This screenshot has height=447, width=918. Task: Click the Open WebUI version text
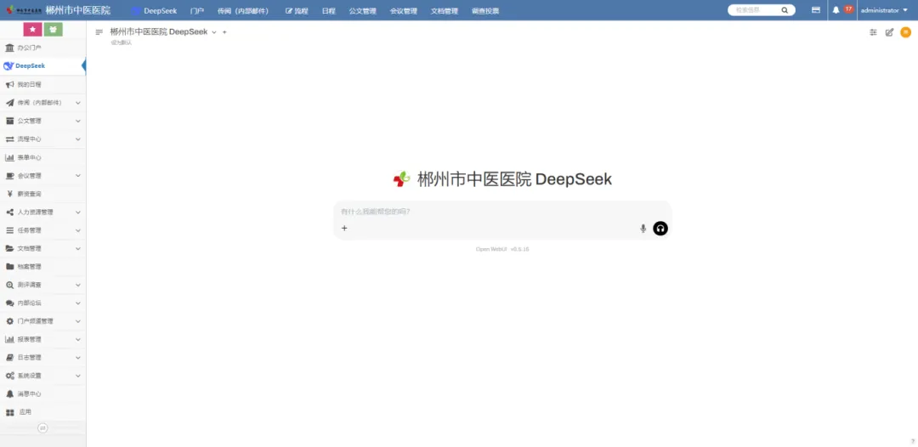pyautogui.click(x=502, y=249)
